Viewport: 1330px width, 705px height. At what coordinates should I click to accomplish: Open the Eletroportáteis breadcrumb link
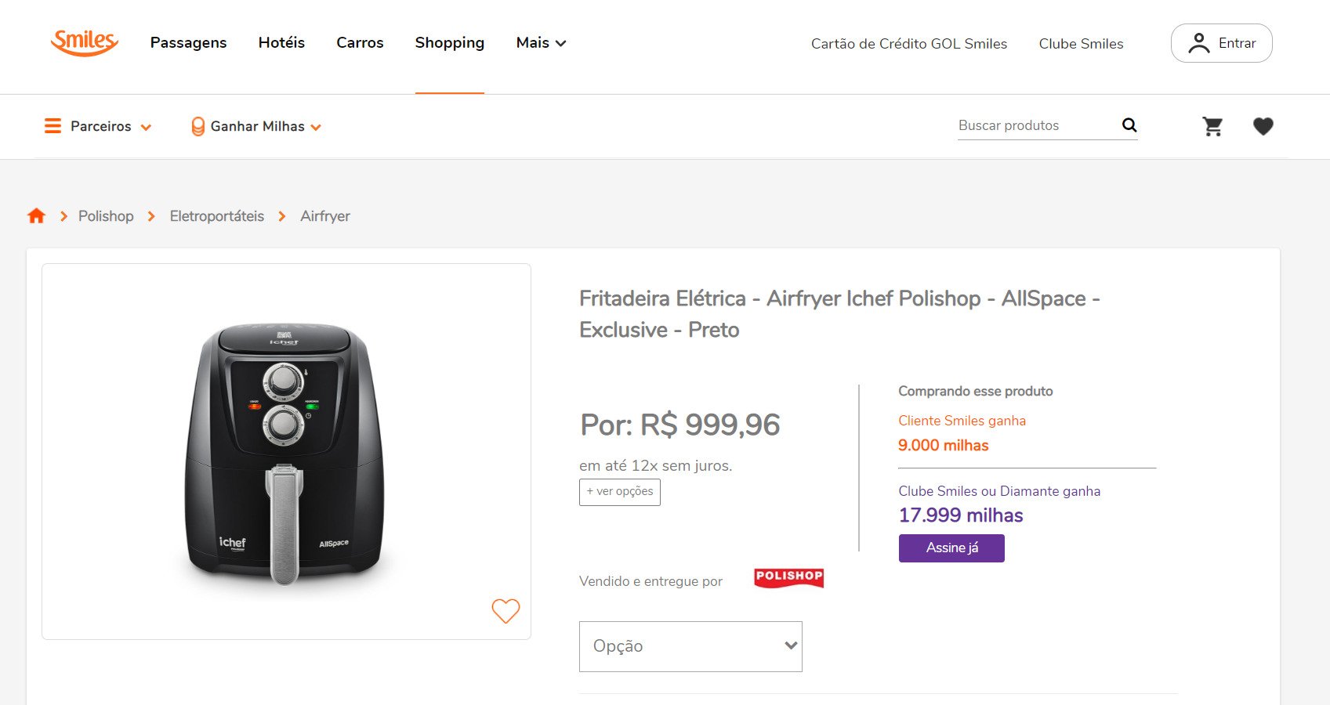click(217, 216)
